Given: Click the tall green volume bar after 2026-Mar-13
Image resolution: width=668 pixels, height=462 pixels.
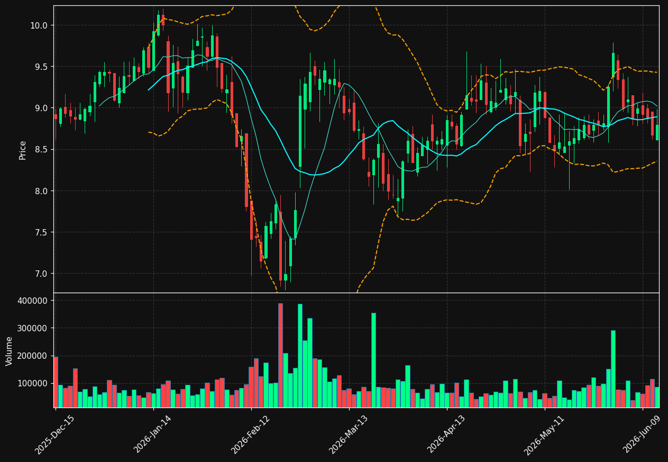Looking at the screenshot, I should coord(373,360).
